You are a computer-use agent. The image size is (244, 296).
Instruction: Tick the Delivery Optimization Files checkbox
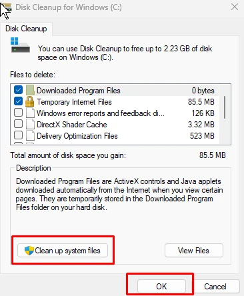tap(18, 135)
